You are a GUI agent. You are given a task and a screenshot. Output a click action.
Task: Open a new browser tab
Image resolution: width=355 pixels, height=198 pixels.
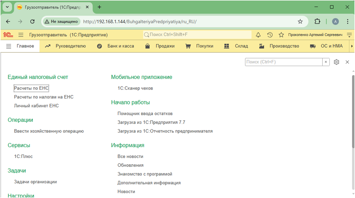(99, 7)
